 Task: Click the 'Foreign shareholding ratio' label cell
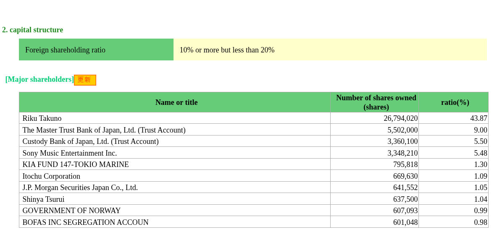(65, 50)
